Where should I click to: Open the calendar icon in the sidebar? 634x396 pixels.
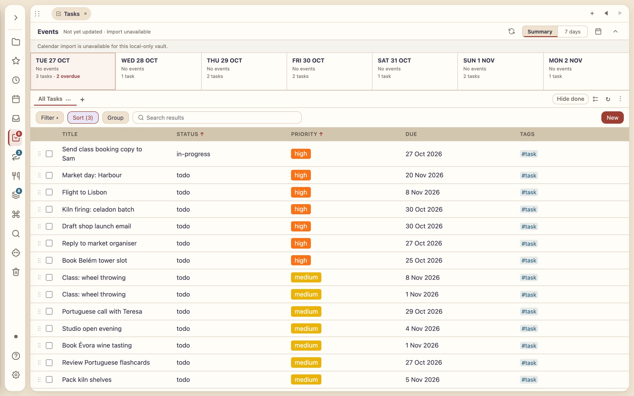coord(16,99)
